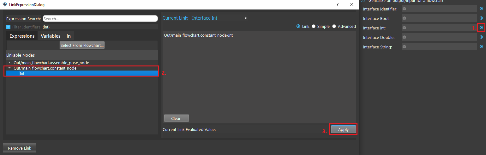Screen dimensions: 486x155
Task: Expand the assemble_pose_node tree entry
Action: point(9,63)
